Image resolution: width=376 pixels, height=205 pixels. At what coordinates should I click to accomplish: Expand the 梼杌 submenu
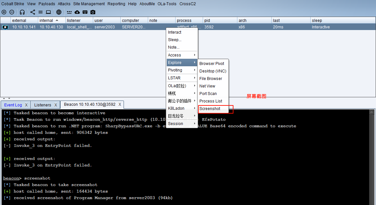coord(182,93)
